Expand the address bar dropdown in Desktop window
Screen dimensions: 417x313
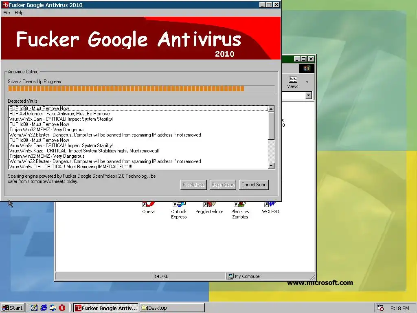click(x=309, y=95)
